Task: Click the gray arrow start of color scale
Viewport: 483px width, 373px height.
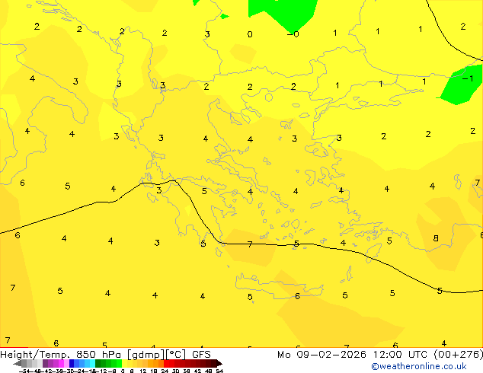Action: point(18,363)
